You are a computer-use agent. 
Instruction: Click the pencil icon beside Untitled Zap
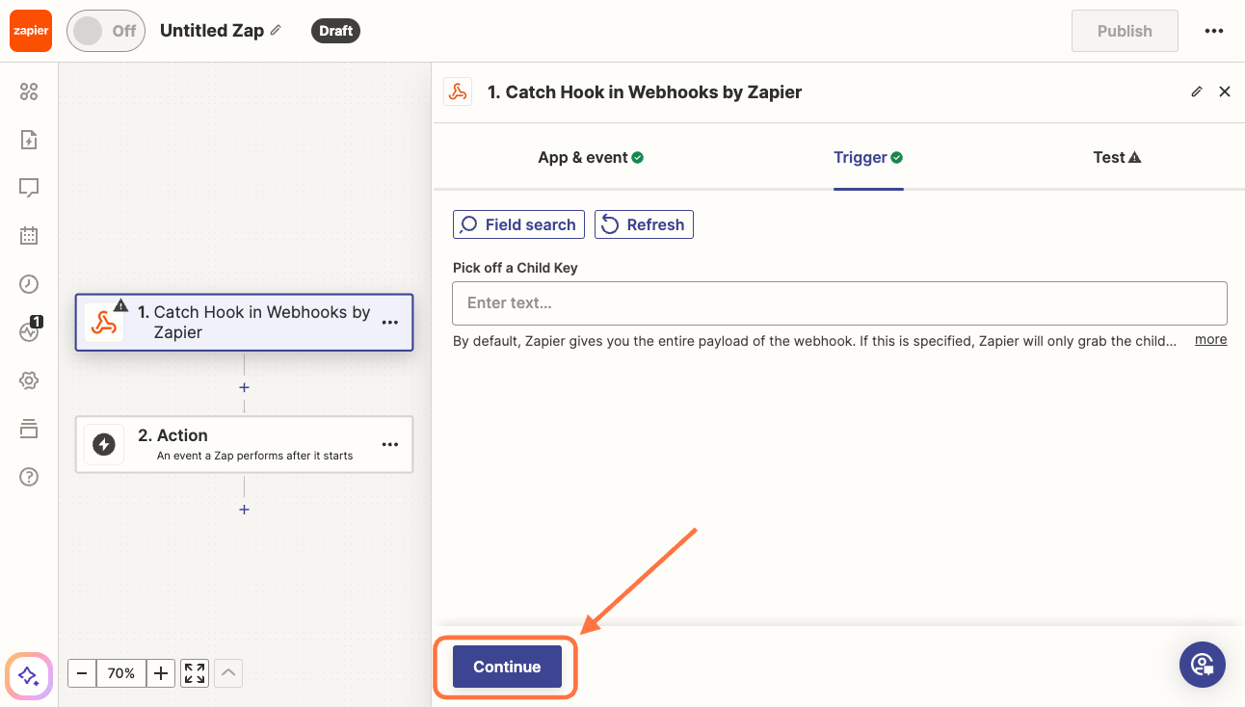pyautogui.click(x=276, y=30)
